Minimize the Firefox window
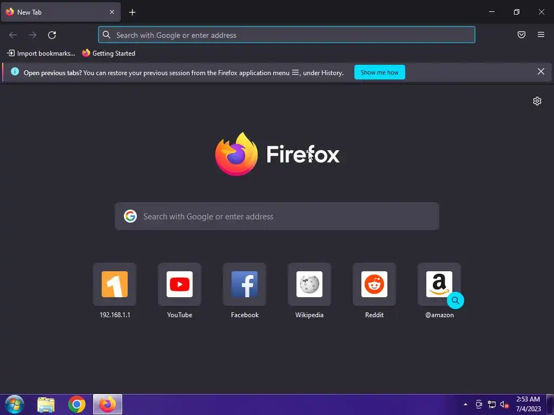 click(491, 12)
